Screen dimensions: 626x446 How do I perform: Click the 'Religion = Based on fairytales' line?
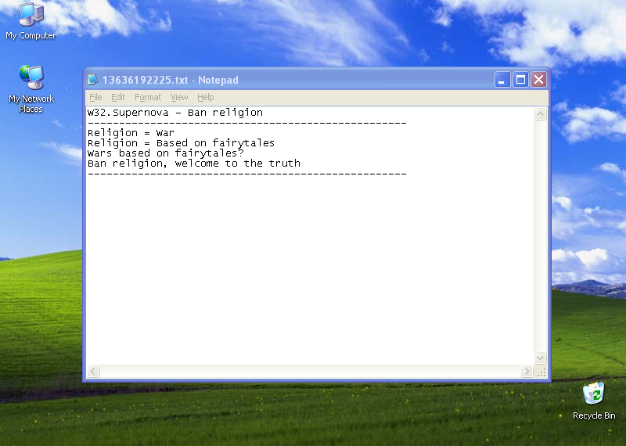[181, 143]
